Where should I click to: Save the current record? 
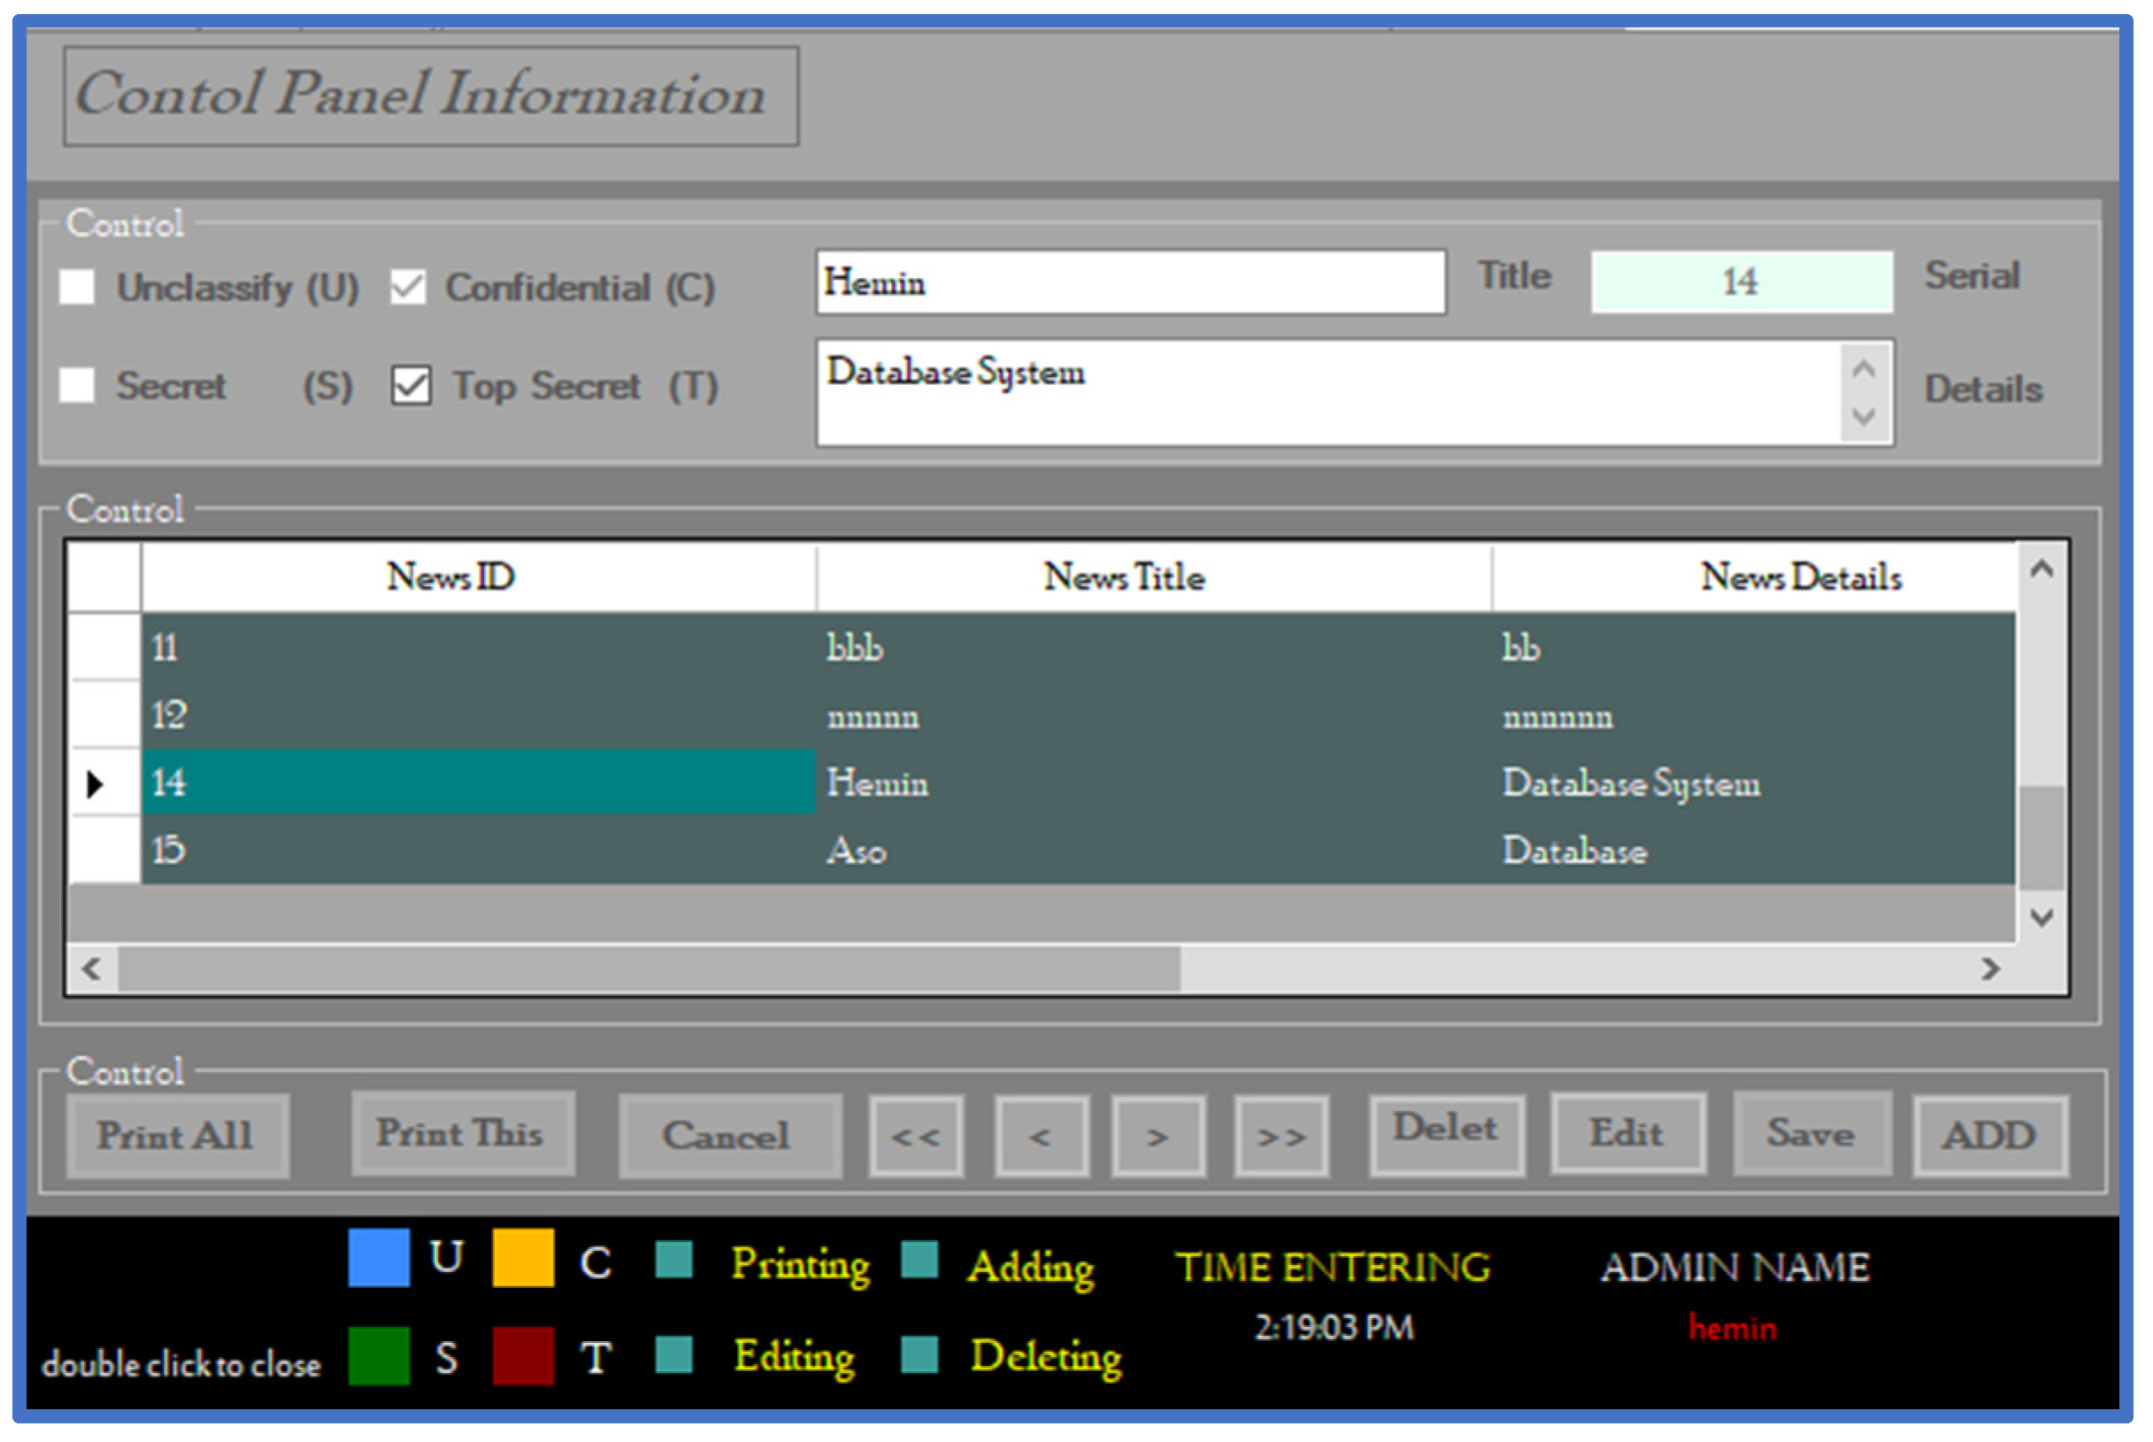[1811, 1133]
